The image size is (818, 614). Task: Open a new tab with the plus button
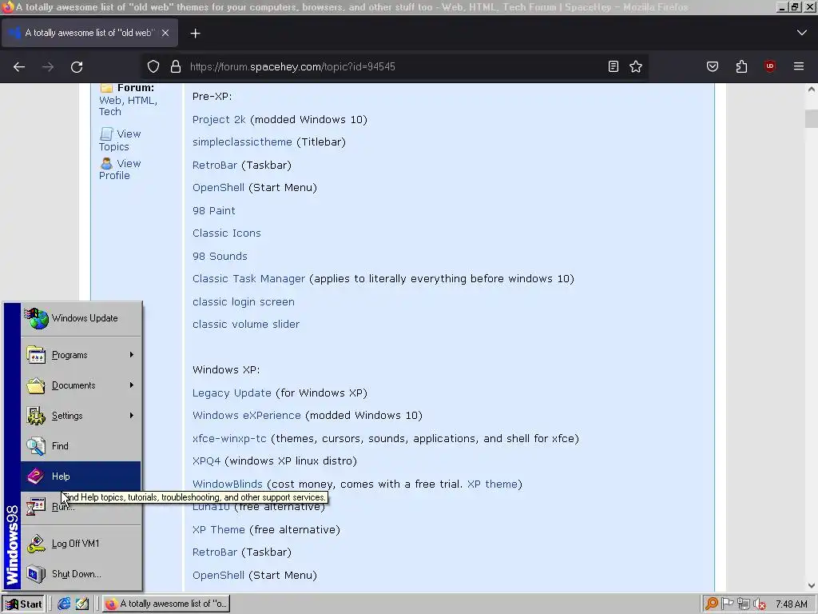click(x=195, y=34)
